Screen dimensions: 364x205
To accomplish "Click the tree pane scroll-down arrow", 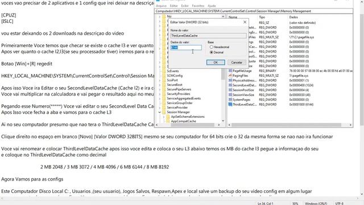I will click(223, 121).
